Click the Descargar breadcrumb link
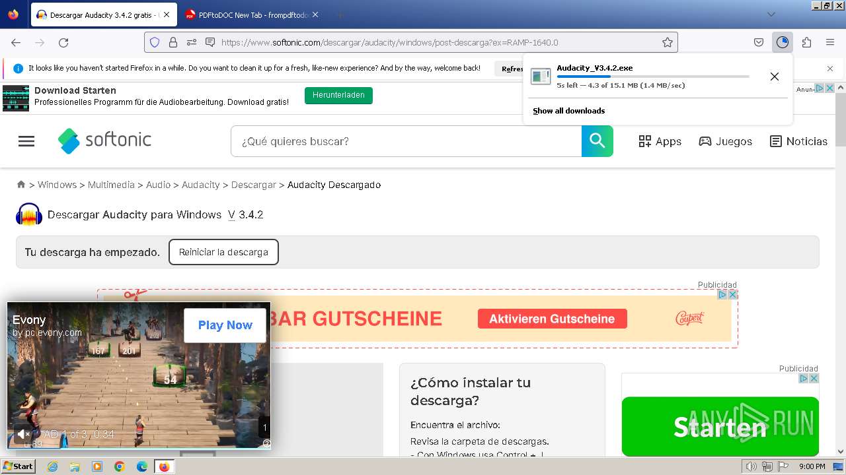The height and width of the screenshot is (475, 846). click(253, 185)
